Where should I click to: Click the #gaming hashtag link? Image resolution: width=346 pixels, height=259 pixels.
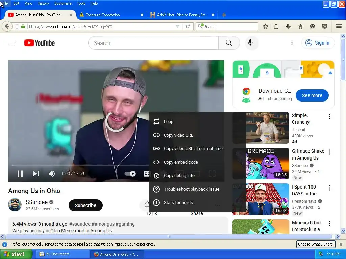coord(125,224)
